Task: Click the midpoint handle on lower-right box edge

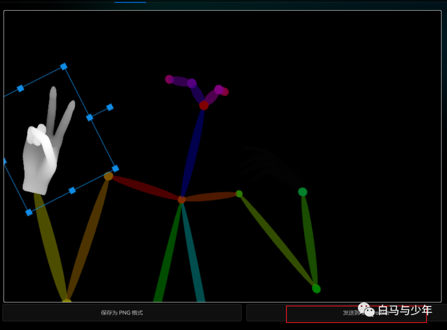Action: tap(72, 190)
